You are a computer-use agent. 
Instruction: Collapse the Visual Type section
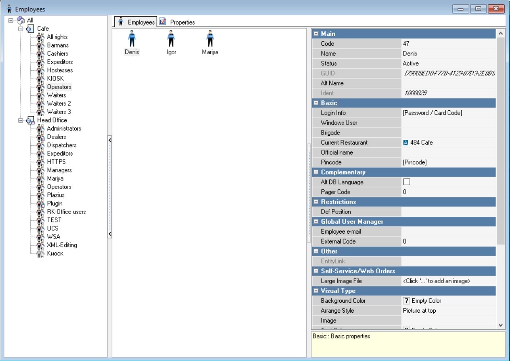pos(316,291)
